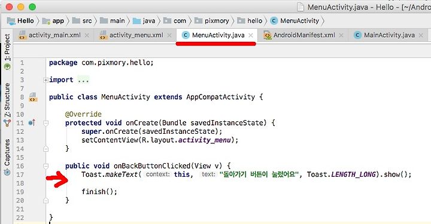Click the pixmory package breadcrumb
Image resolution: width=431 pixels, height=224 pixels.
[211, 21]
